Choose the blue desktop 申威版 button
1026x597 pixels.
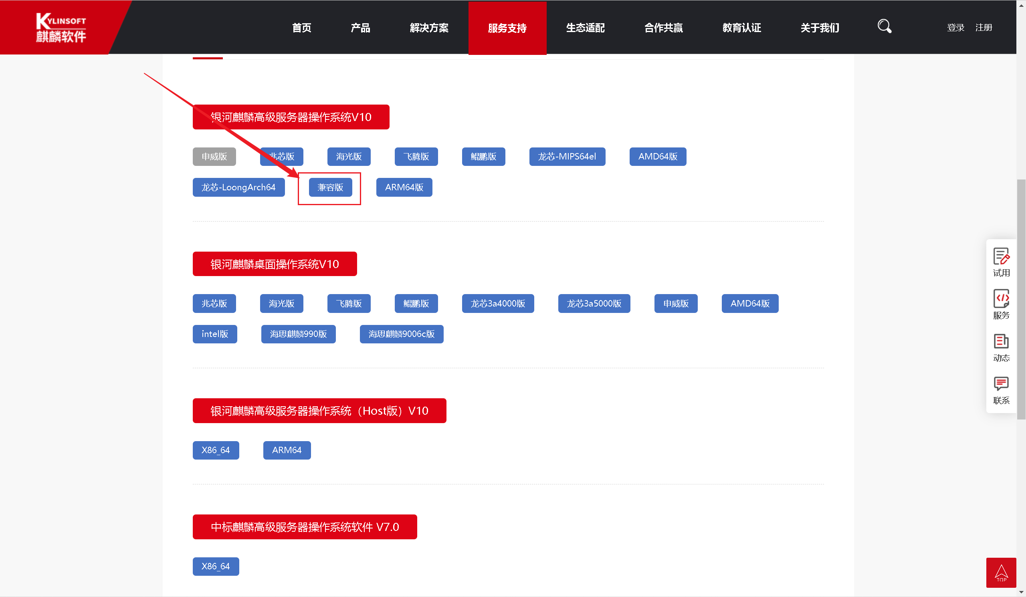tap(676, 304)
